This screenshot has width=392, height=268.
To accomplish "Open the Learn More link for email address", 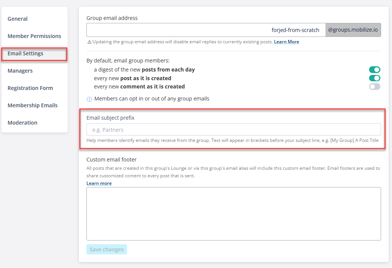I will click(x=286, y=42).
